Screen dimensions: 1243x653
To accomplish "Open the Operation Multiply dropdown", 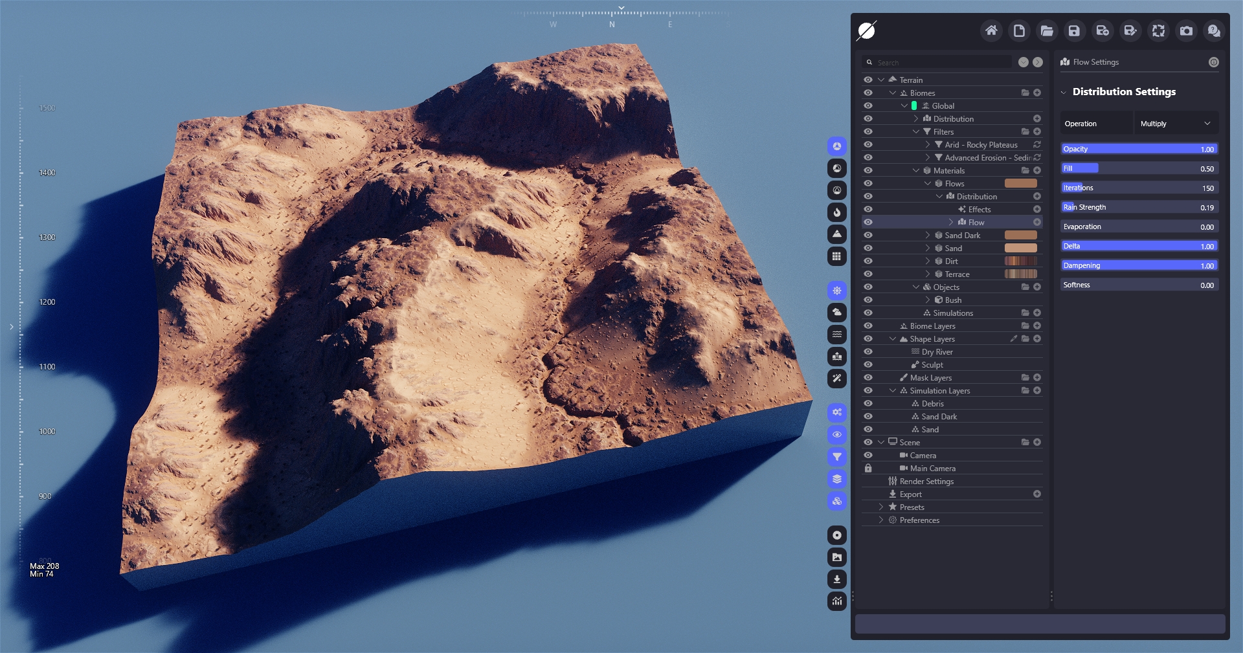I will coord(1175,124).
